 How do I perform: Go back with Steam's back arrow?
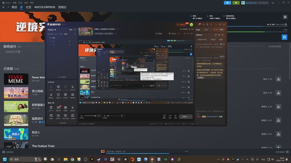coord(4,7)
